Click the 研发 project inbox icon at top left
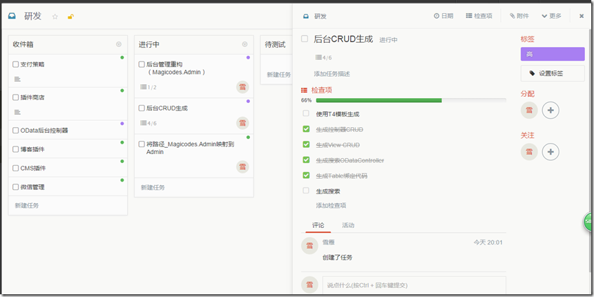594x297 pixels. coord(12,17)
